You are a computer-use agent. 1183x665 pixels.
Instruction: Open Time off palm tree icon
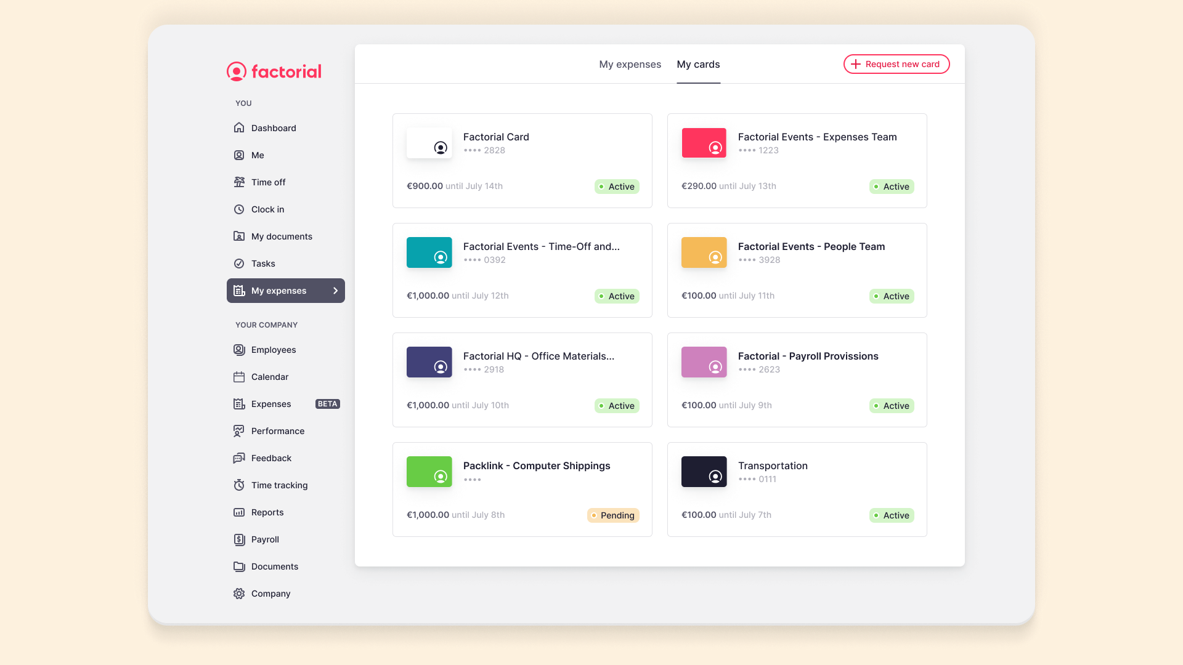(x=239, y=182)
